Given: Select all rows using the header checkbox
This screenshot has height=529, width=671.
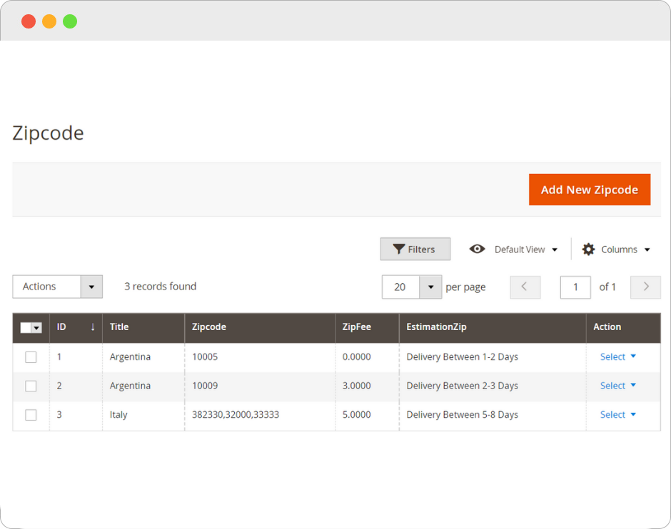Looking at the screenshot, I should [26, 327].
